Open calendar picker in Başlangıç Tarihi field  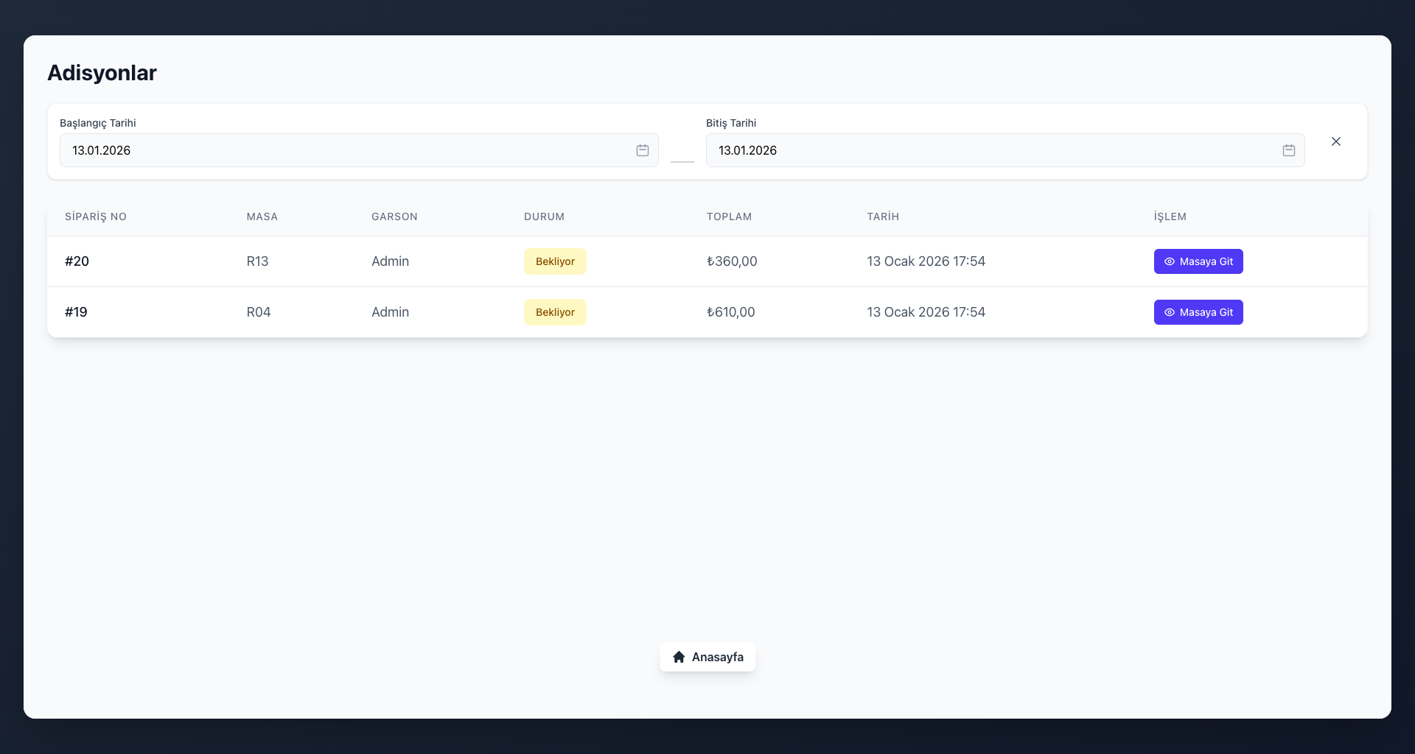[643, 150]
